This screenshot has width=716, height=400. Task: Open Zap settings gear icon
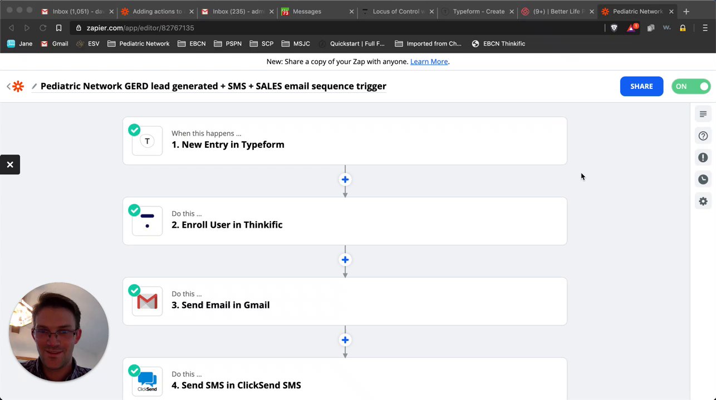coord(703,201)
